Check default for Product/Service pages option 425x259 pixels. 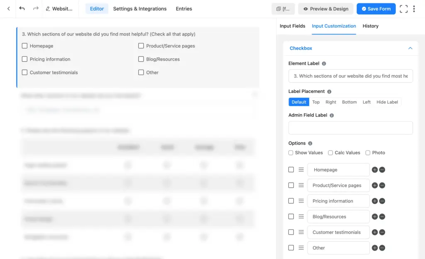[291, 185]
